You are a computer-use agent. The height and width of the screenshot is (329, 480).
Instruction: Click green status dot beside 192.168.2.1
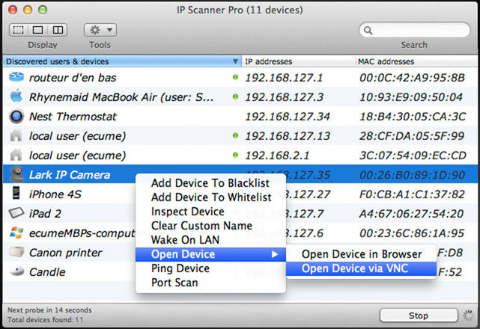point(235,155)
